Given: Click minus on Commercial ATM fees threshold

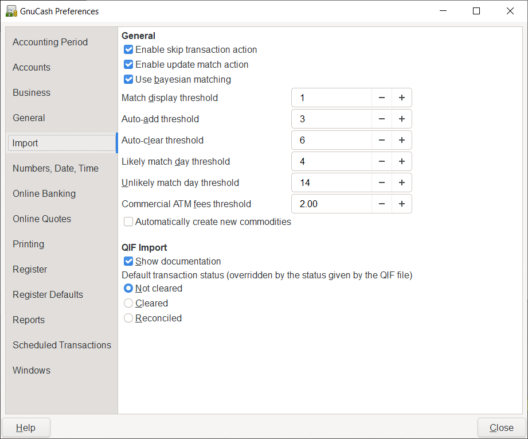Looking at the screenshot, I should (382, 204).
